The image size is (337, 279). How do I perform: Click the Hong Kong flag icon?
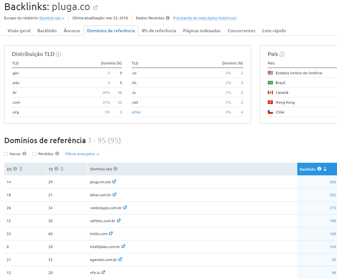click(x=270, y=102)
